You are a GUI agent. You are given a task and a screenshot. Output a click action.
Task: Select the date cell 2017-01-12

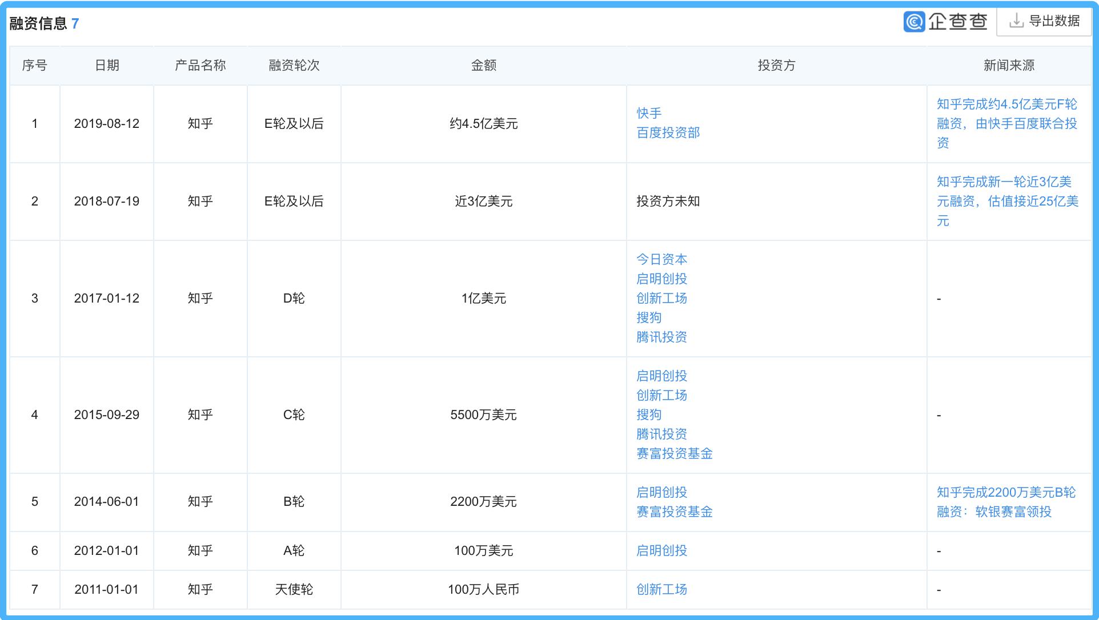click(107, 299)
